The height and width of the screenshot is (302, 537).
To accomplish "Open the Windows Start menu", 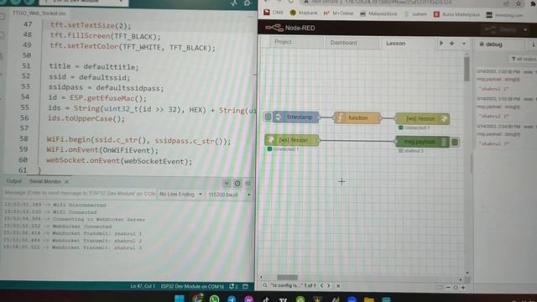I will pos(180,299).
